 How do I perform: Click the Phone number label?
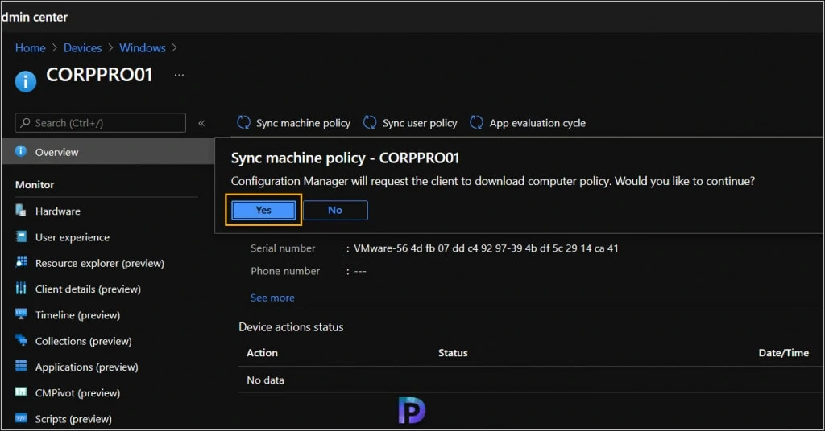pyautogui.click(x=285, y=271)
